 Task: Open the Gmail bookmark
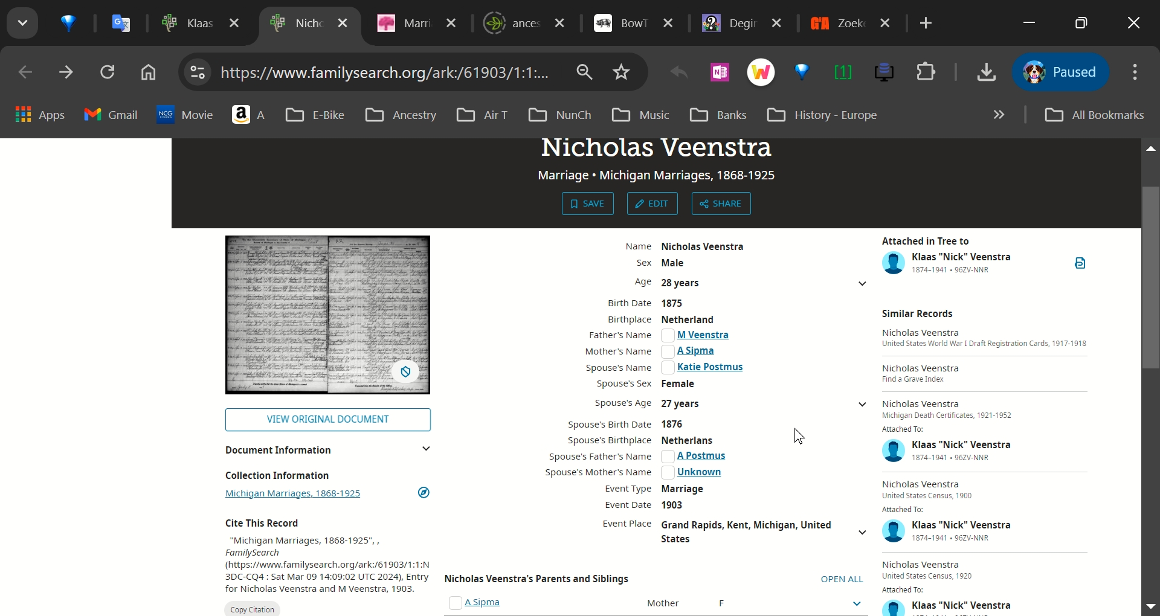point(111,115)
